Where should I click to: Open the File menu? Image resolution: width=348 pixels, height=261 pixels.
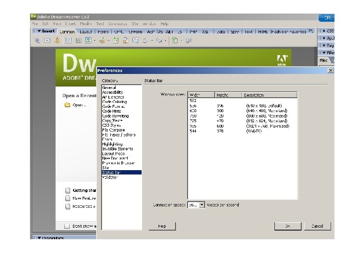(35, 24)
